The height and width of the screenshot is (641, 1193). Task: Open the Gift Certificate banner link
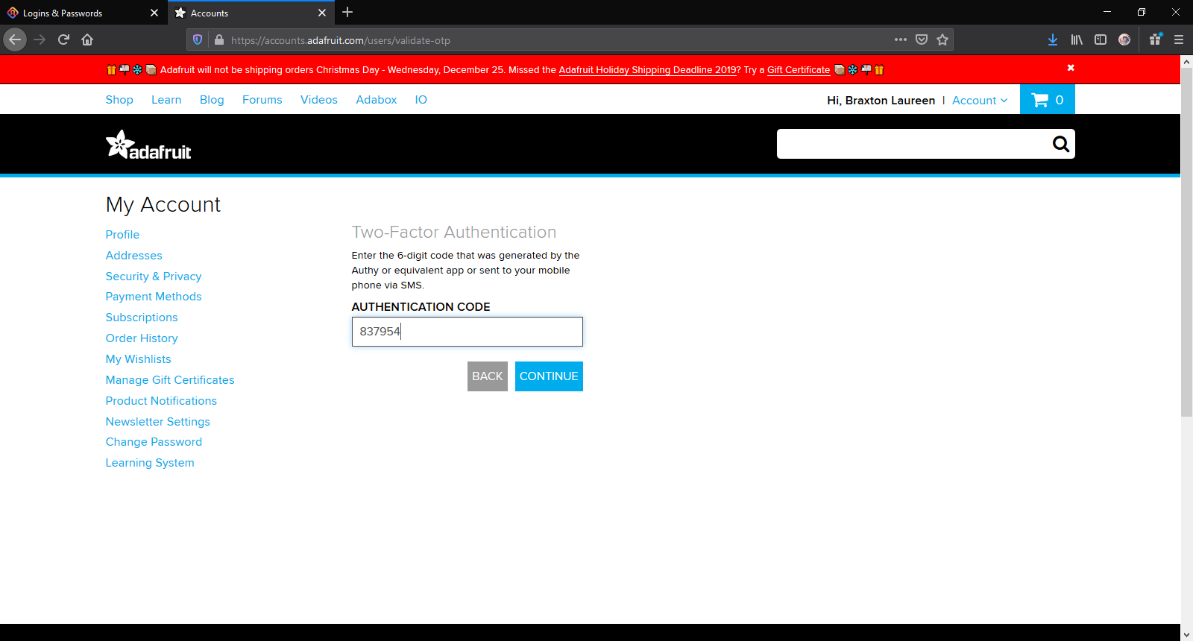pos(799,70)
